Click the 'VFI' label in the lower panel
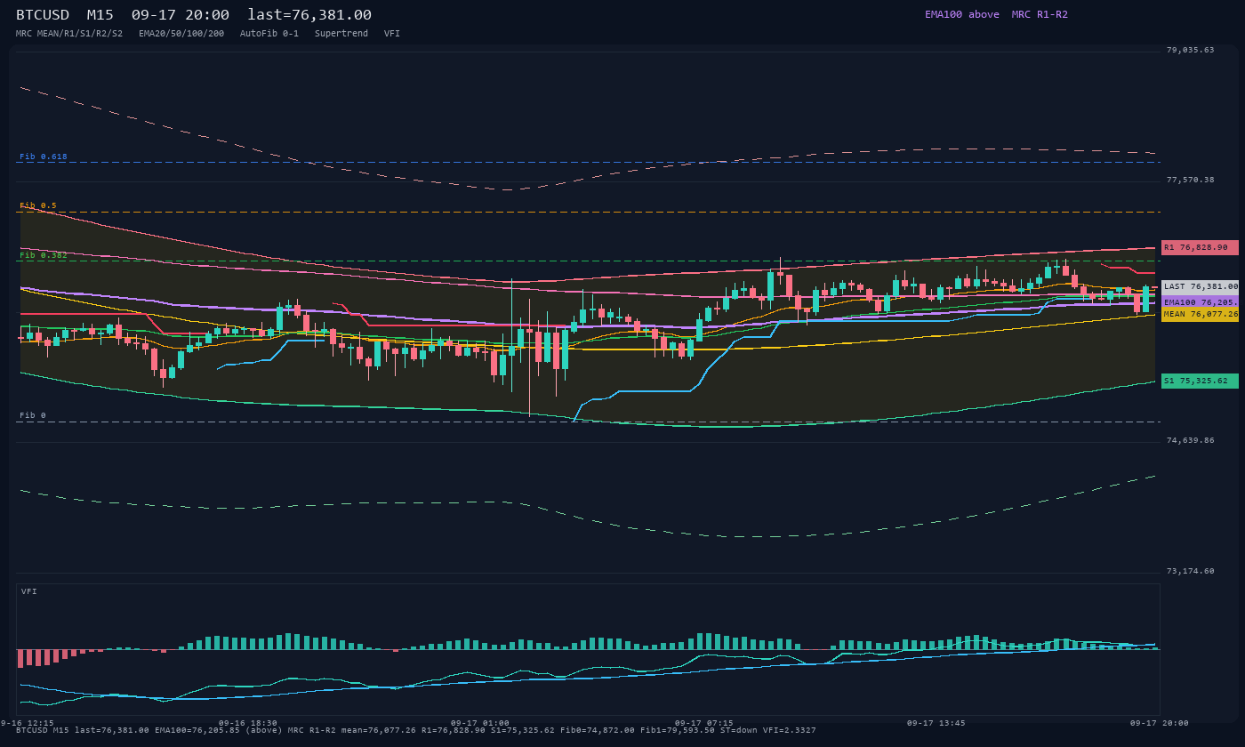 (x=29, y=591)
